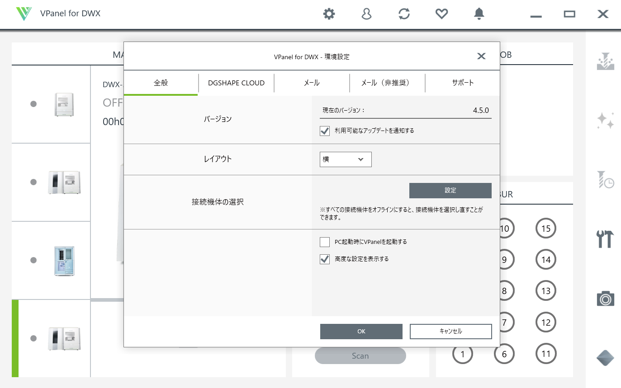Select the third machine with blue interior
The image size is (621, 388).
[64, 261]
